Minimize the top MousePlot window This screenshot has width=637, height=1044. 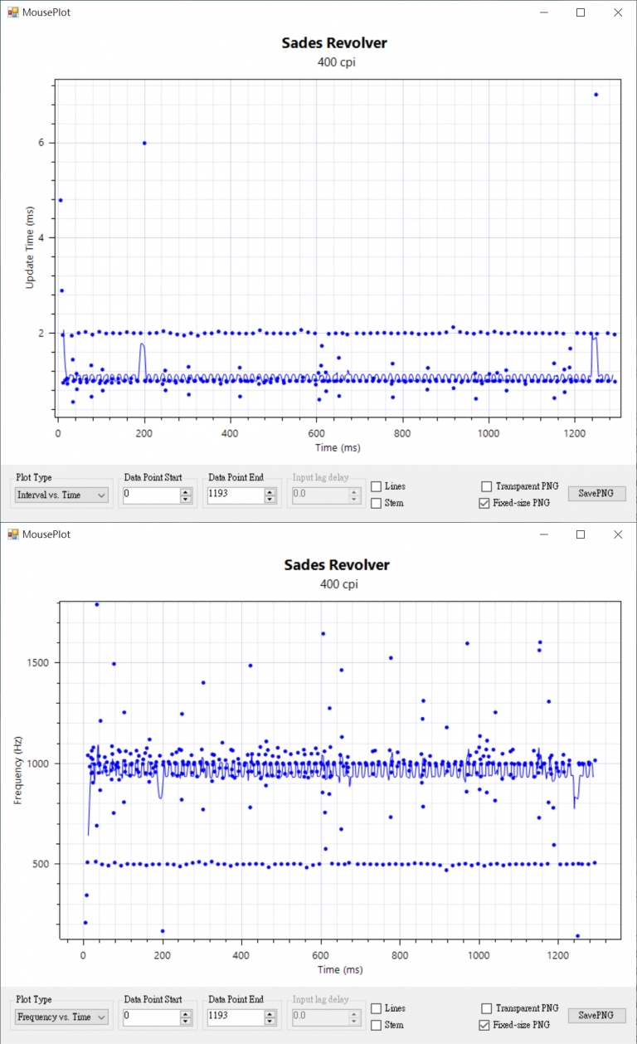coord(543,12)
